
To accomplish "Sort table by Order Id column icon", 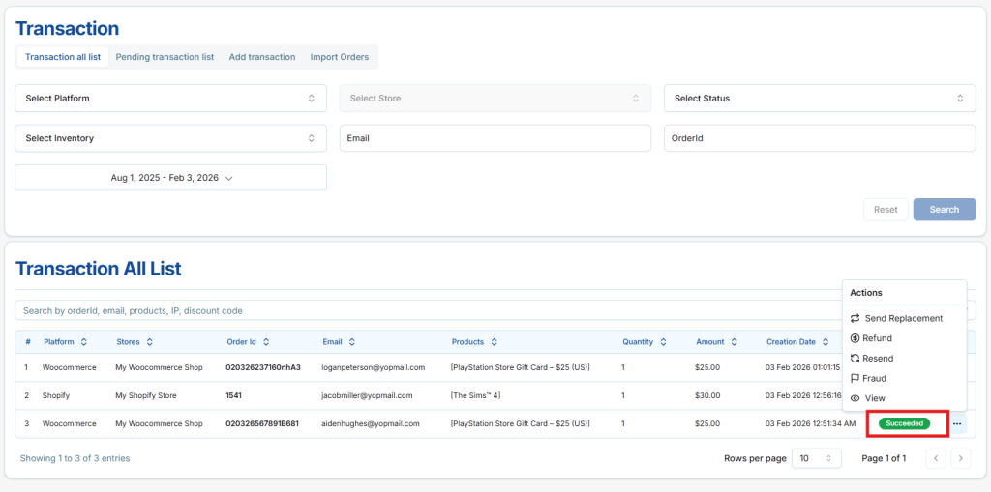I will 266,342.
